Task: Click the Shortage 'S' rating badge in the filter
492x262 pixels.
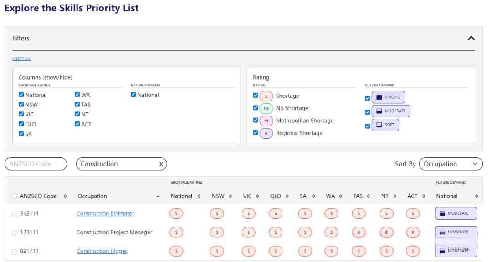Action: coord(266,96)
